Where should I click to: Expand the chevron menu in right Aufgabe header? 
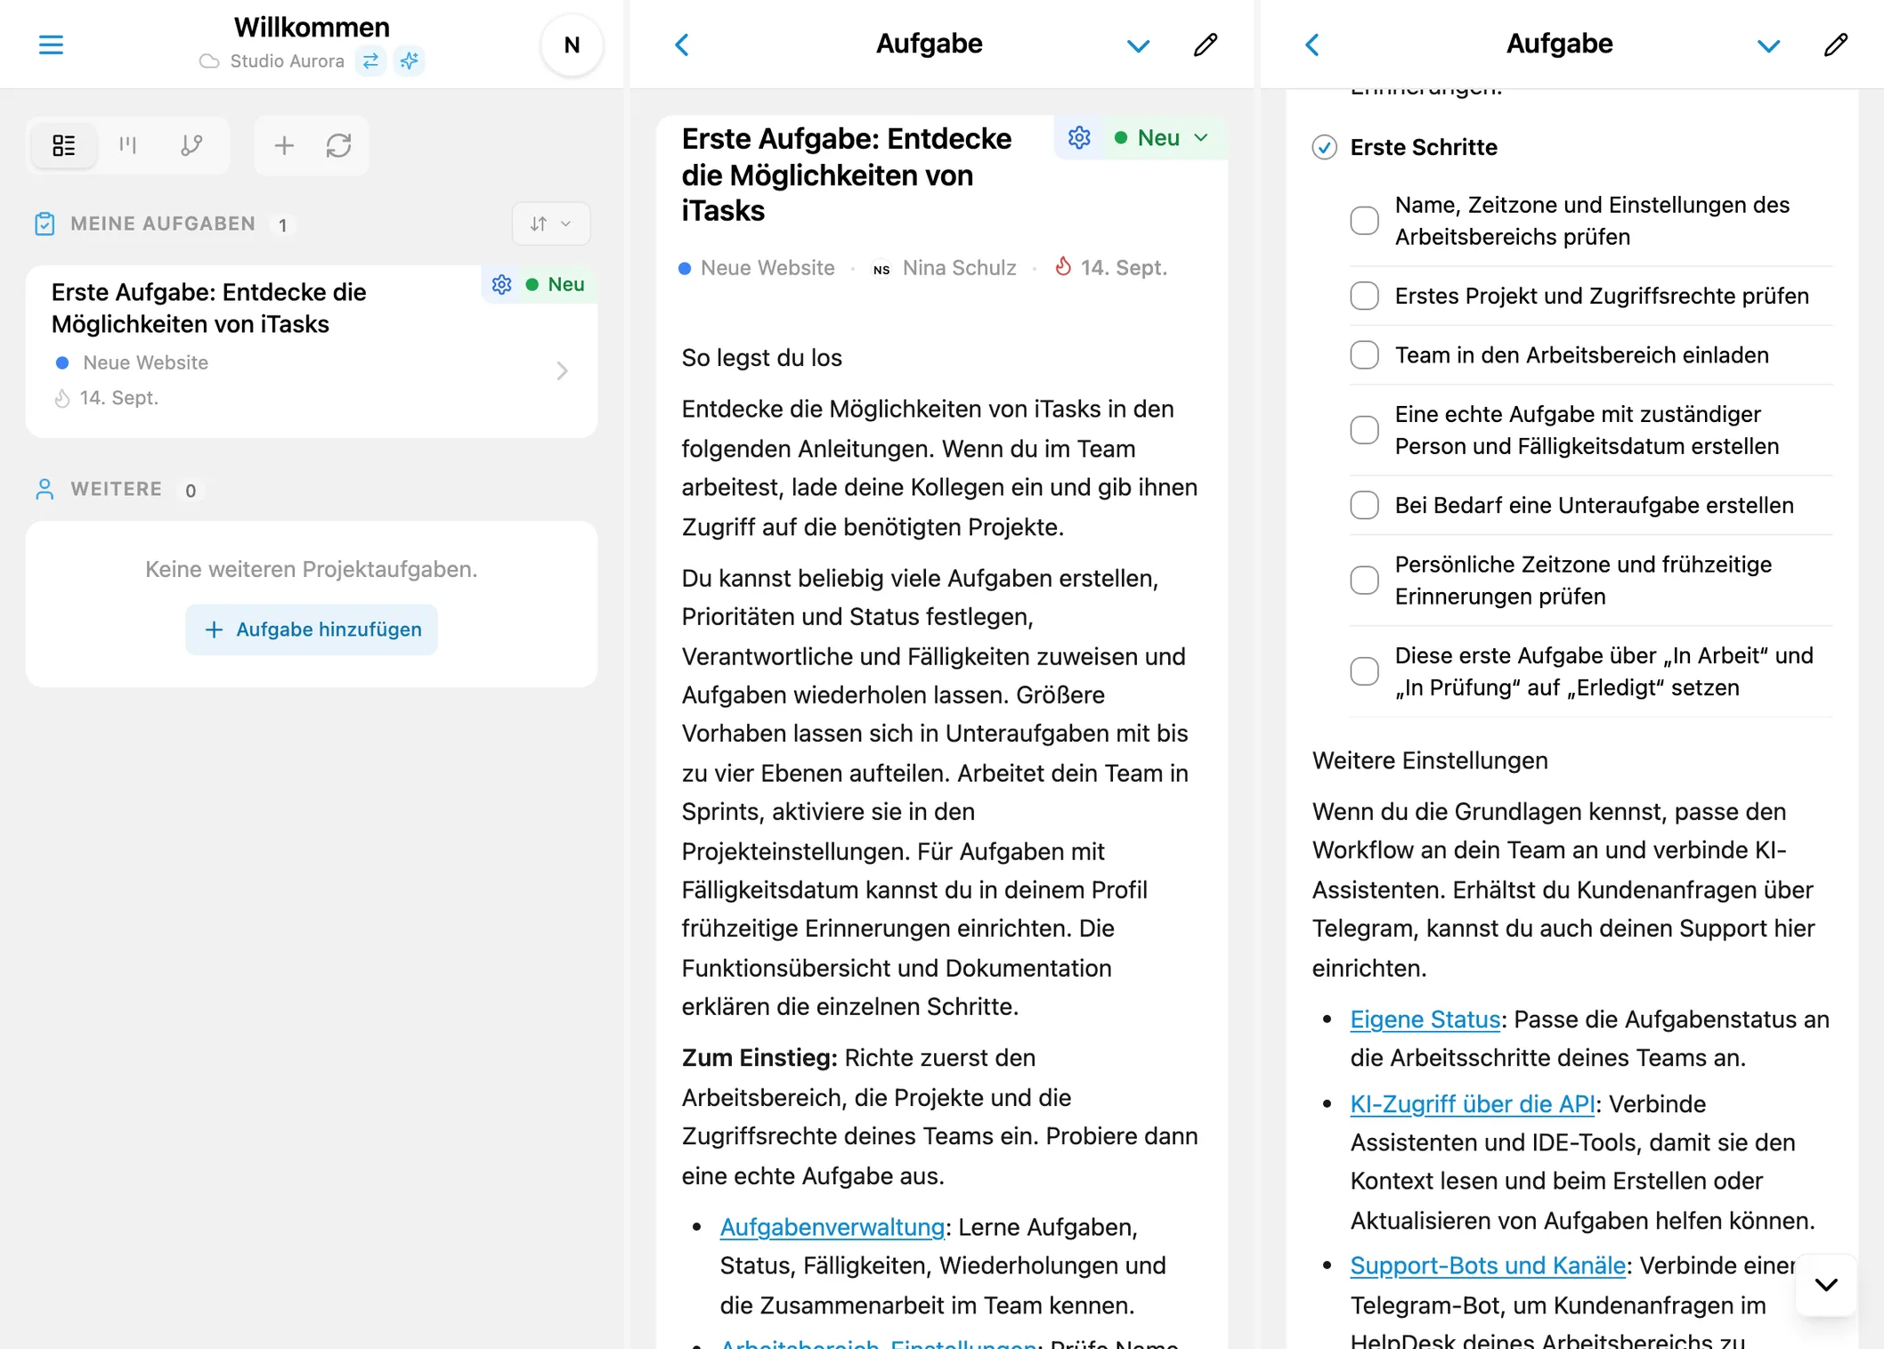1768,45
